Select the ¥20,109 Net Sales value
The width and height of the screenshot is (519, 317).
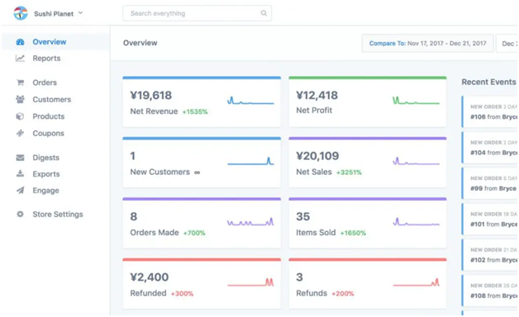point(317,156)
